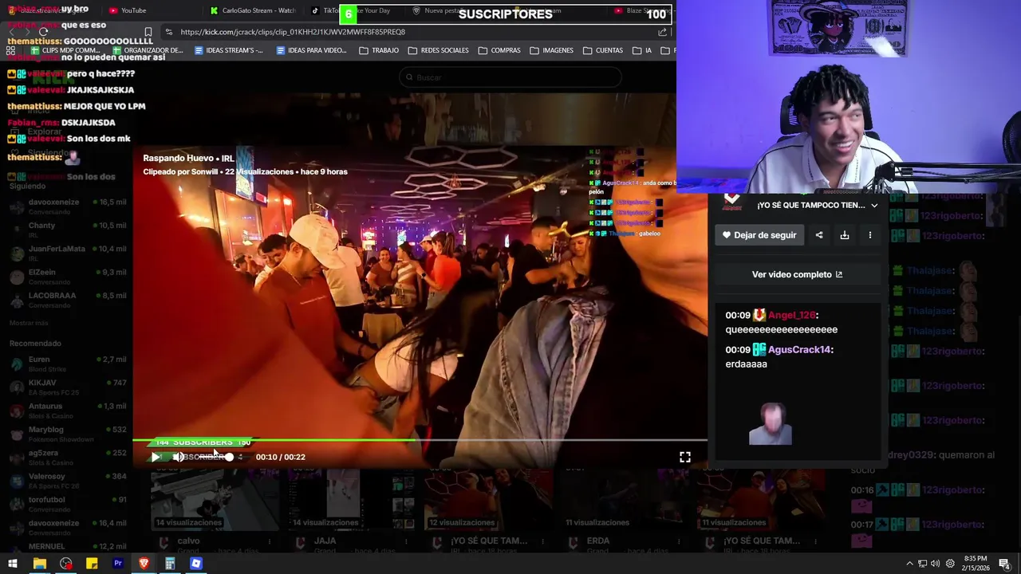Adjust the clip volume slider knob
The height and width of the screenshot is (574, 1021).
pos(229,457)
